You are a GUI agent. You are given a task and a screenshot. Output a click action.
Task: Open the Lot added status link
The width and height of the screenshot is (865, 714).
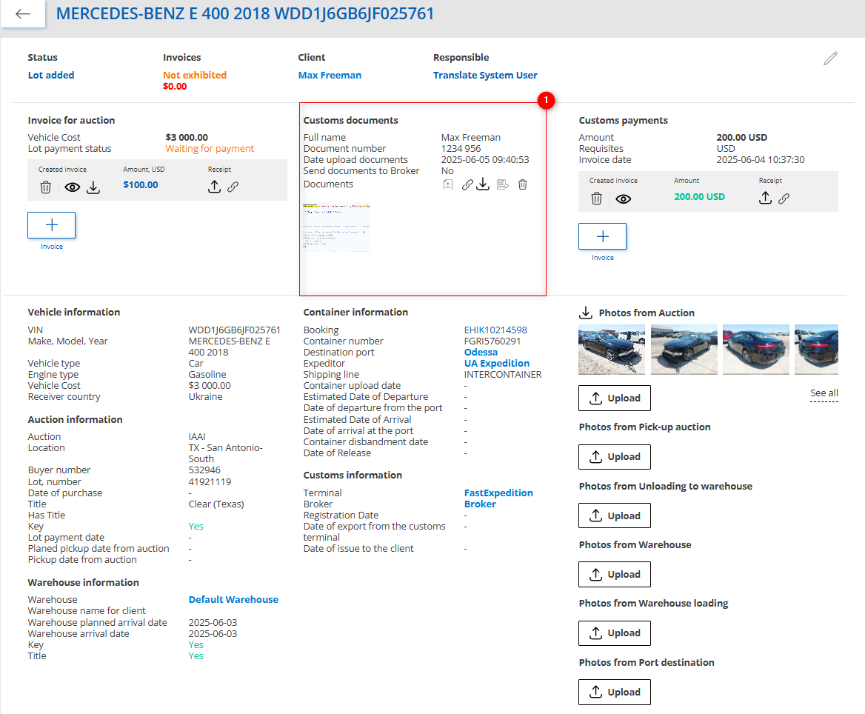click(51, 75)
